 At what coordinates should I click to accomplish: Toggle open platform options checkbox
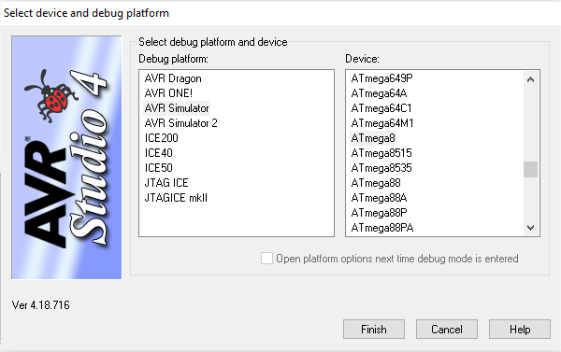[266, 259]
